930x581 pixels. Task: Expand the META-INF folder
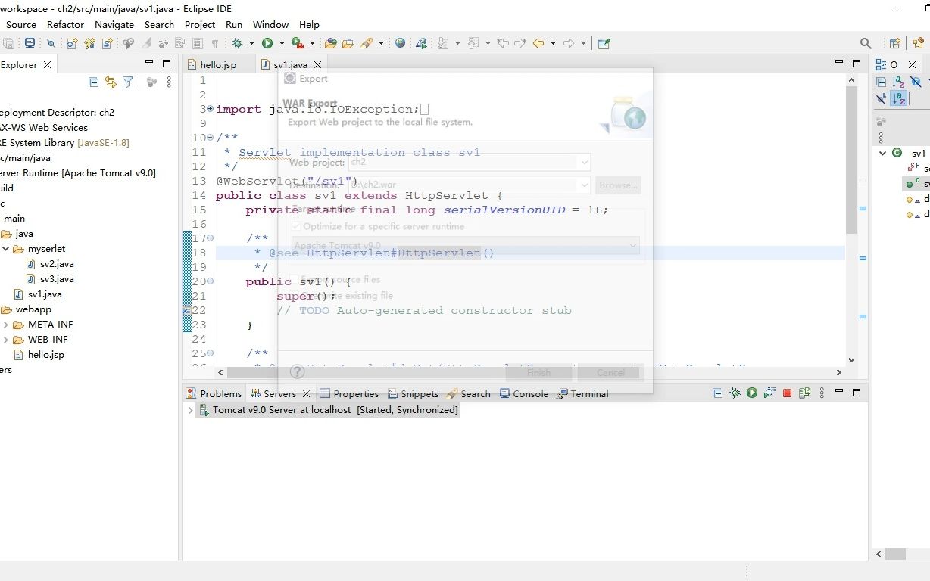(x=5, y=325)
